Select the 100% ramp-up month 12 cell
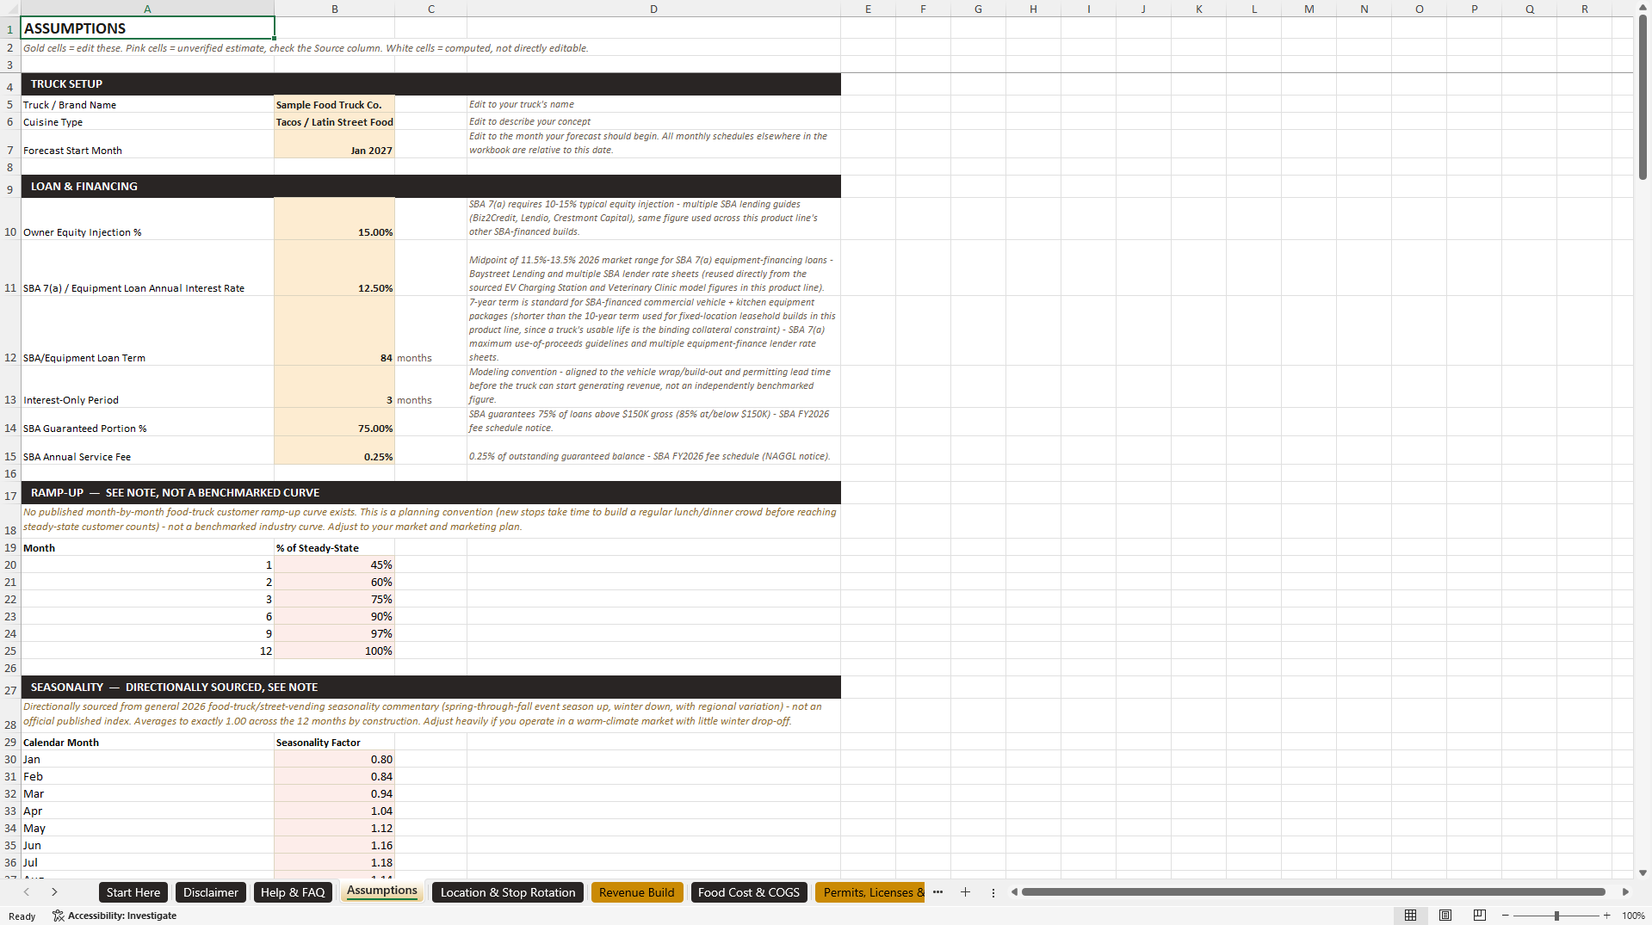Viewport: 1652px width, 925px height. point(334,651)
